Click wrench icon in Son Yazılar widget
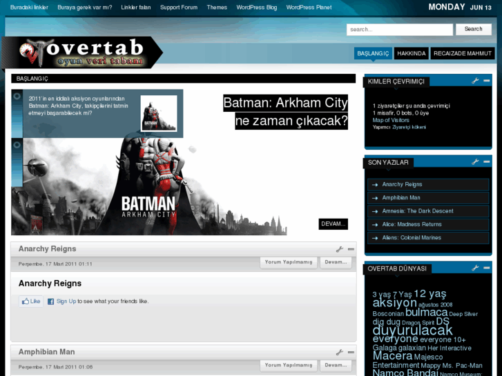 click(475, 162)
